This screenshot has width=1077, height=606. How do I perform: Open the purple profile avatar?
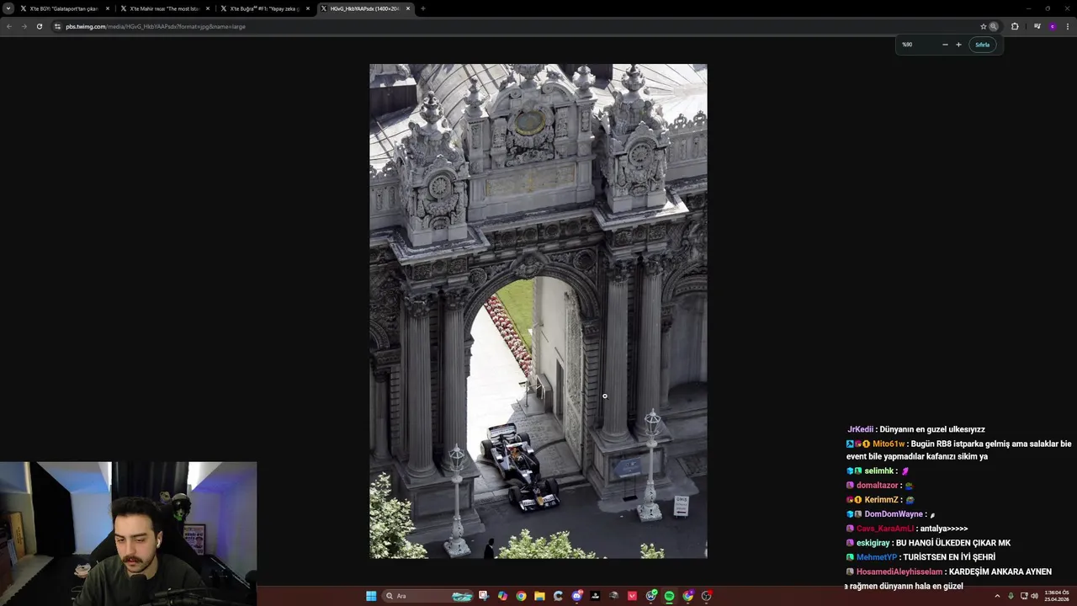1052,26
